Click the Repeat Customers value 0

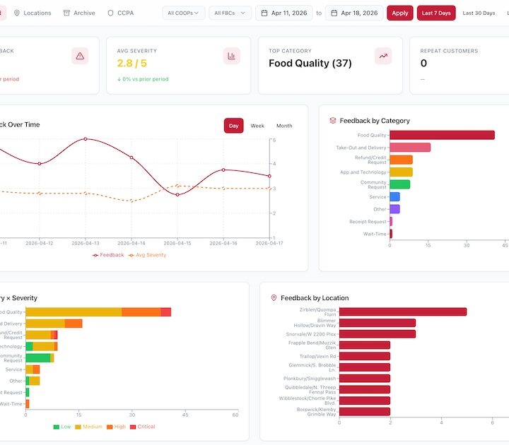pyautogui.click(x=423, y=63)
